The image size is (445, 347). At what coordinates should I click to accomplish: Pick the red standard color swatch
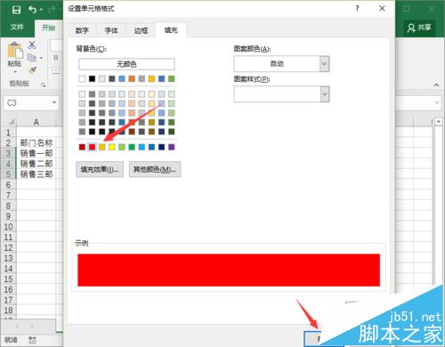click(92, 147)
